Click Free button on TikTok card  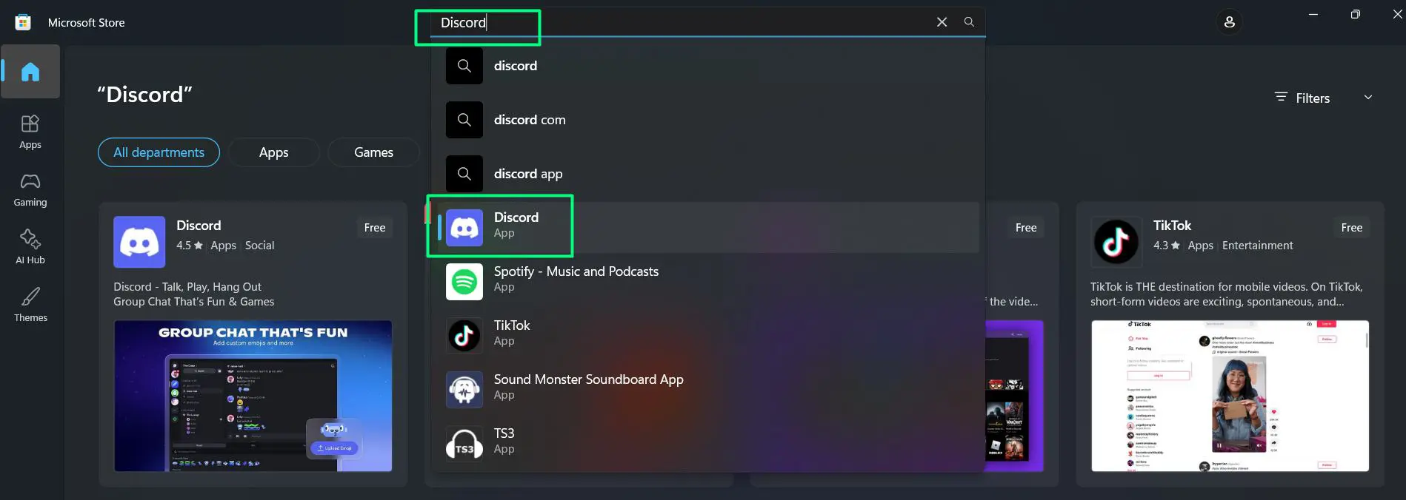pyautogui.click(x=1352, y=228)
